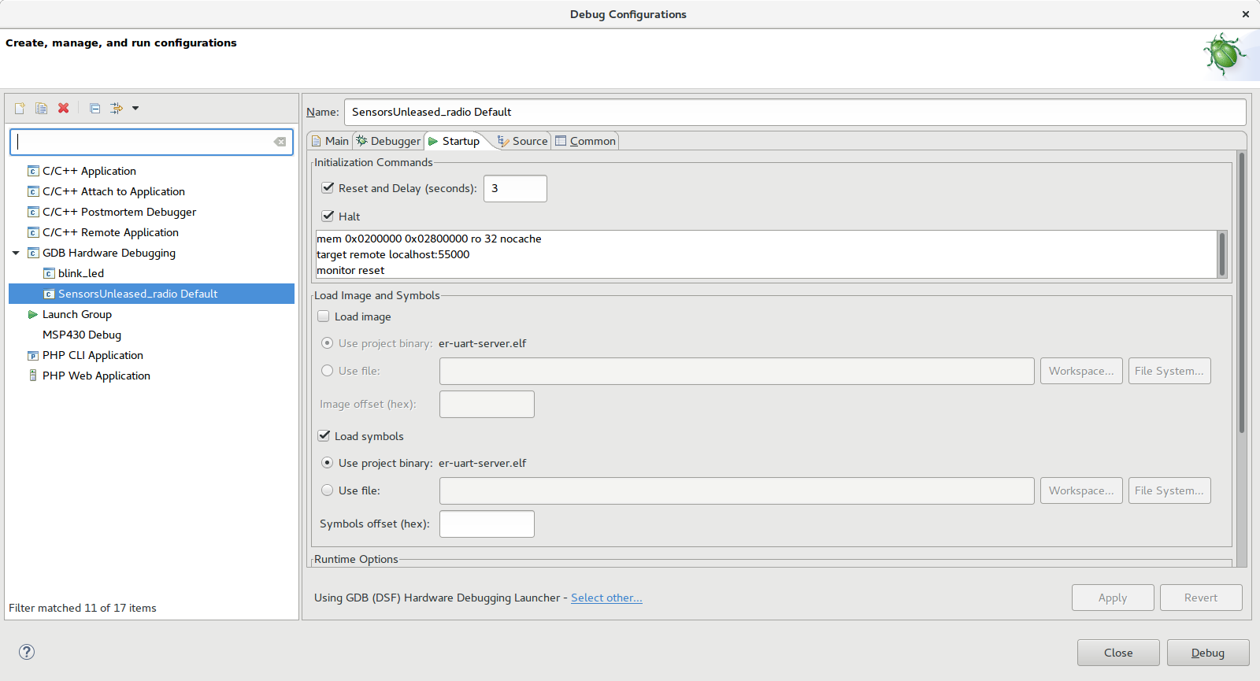
Task: Click the Select other launcher link
Action: pos(606,598)
